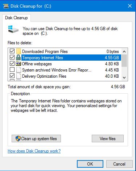Check the System archived Windows Error Reporting checkbox
Image resolution: width=136 pixels, height=171 pixels.
12,70
